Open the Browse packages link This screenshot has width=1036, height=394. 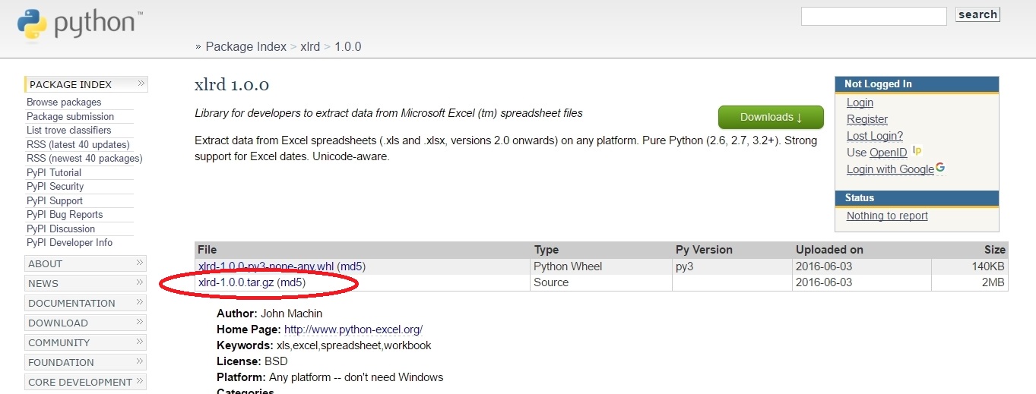tap(64, 102)
